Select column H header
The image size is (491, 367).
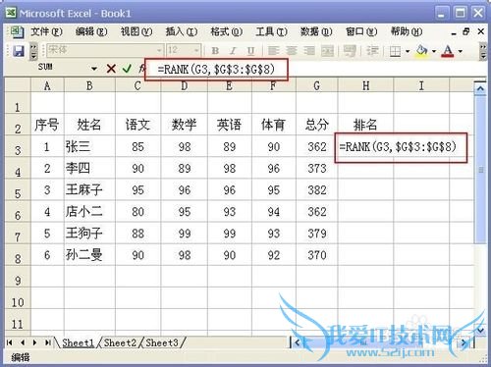[x=365, y=85]
